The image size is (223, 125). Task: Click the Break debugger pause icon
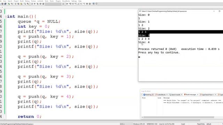click(87, 4)
